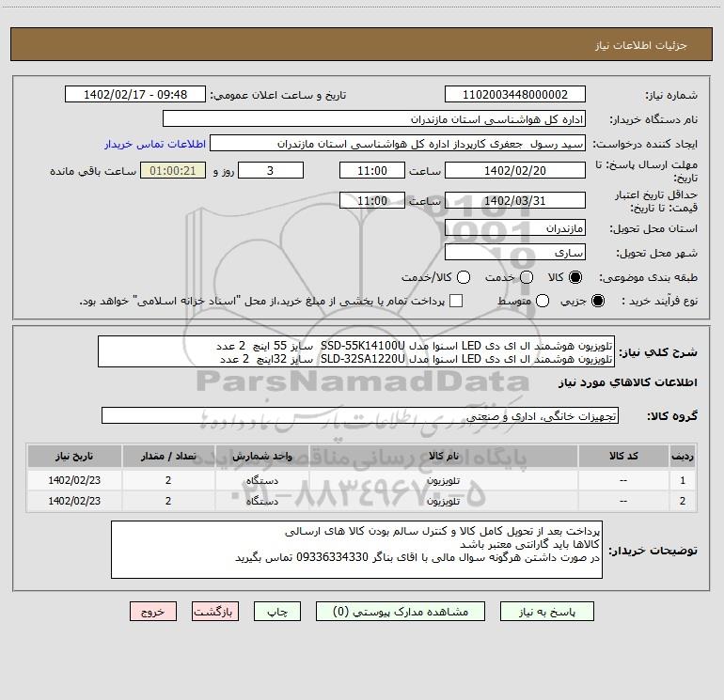This screenshot has height=700, width=724.
Task: Click the خروج exit button
Action: pyautogui.click(x=153, y=612)
